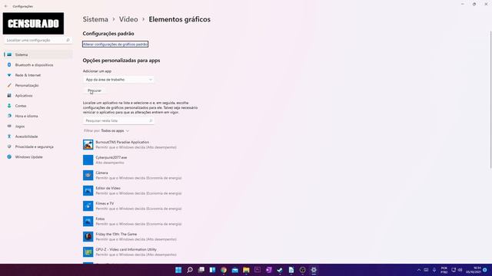Click the Fotos app icon
Screen dimensions: 492x276
[x=88, y=222]
